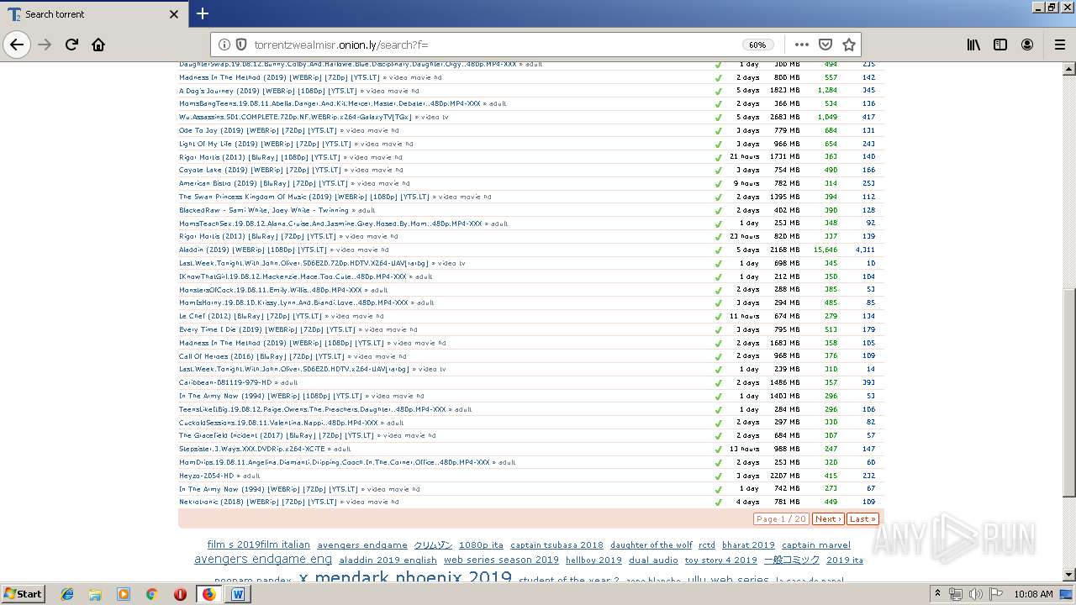
Task: Open Coyote Lake (2019) 720p link
Action: 261,170
